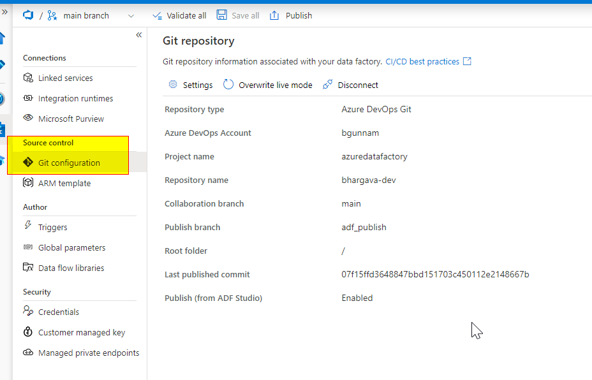Click the branch icon beside main branch
The image size is (592, 380).
point(52,15)
